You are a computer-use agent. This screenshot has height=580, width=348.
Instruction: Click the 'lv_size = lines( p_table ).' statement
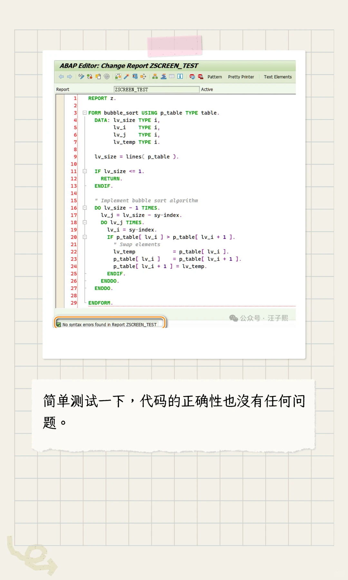pyautogui.click(x=136, y=157)
